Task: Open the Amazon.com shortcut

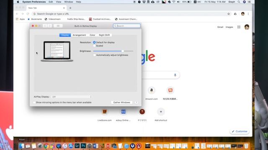Action: [152, 93]
